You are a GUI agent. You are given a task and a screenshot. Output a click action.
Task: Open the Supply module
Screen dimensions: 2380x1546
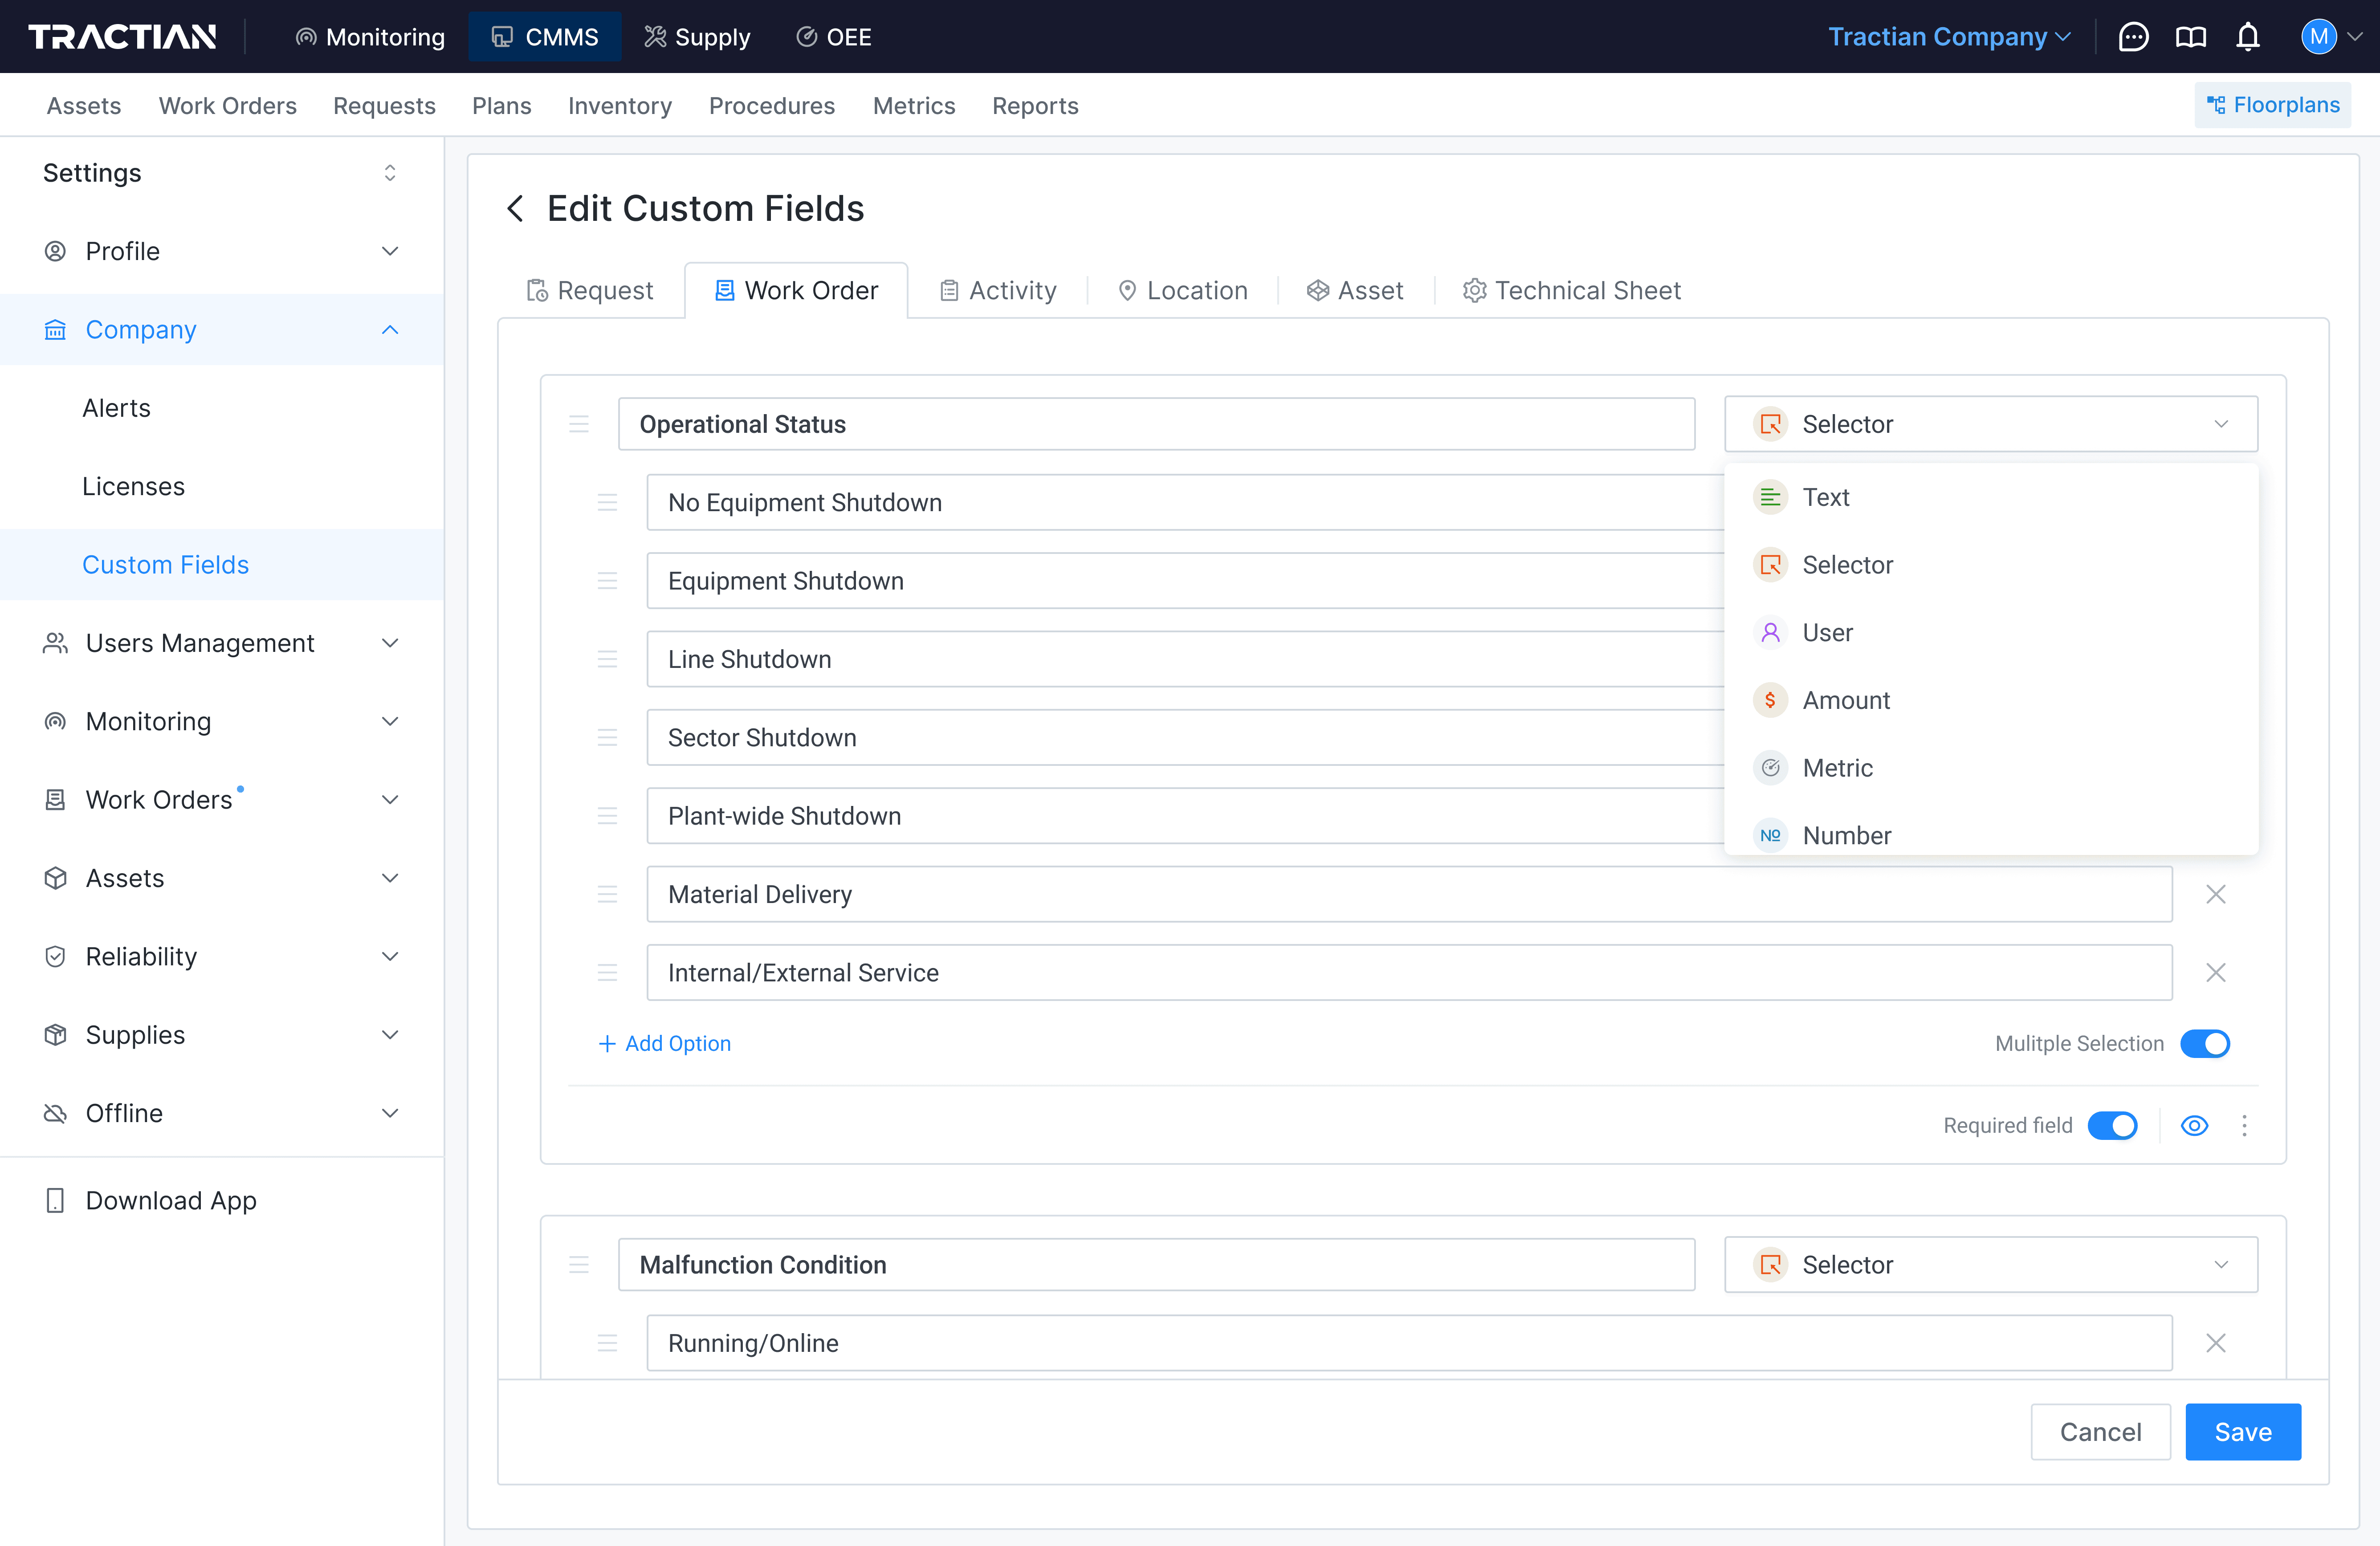[x=697, y=37]
